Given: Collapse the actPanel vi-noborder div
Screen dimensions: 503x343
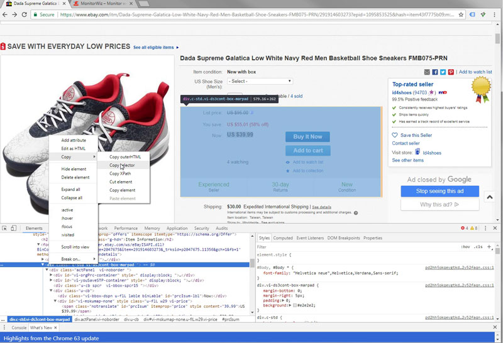Looking at the screenshot, I should pyautogui.click(x=47, y=270).
